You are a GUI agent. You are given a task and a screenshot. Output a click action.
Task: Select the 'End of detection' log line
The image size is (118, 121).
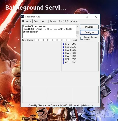31,32
